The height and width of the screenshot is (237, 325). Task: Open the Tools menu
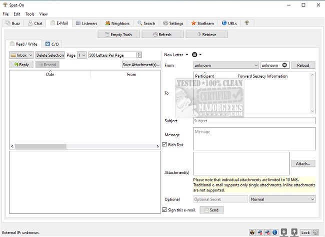pyautogui.click(x=30, y=14)
